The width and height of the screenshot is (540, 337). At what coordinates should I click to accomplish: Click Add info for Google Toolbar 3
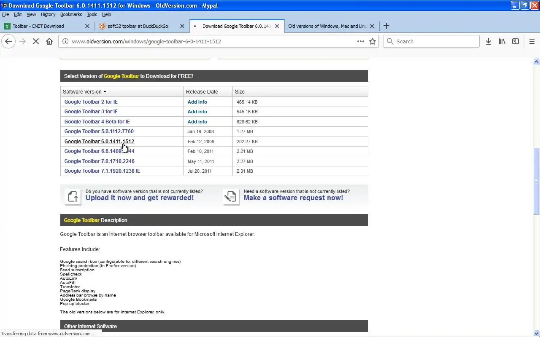click(197, 112)
